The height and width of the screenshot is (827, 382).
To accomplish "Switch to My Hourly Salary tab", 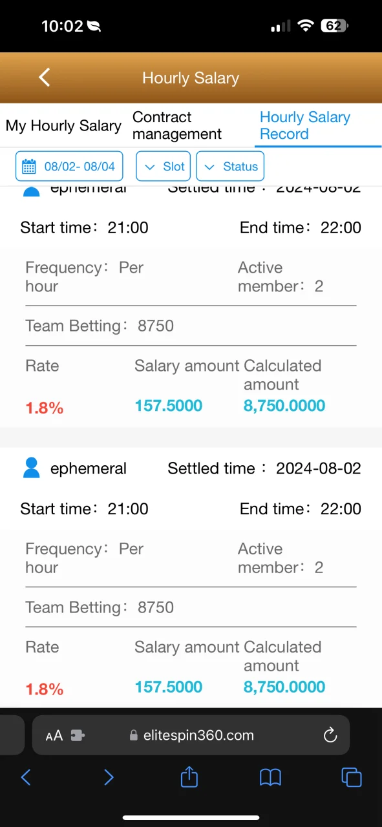I will (63, 126).
